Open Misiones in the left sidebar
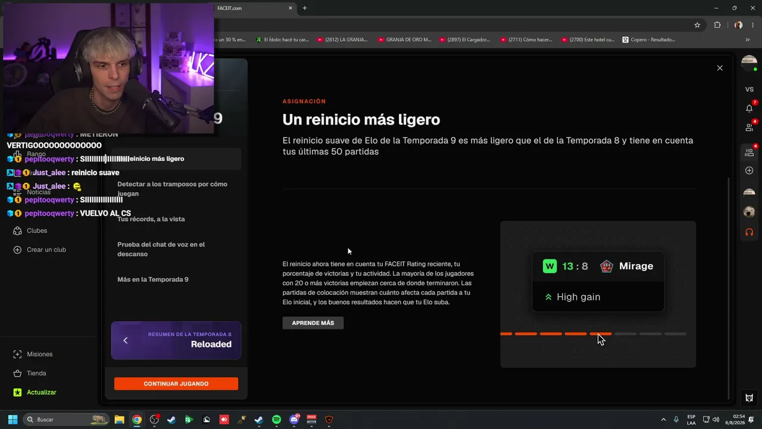This screenshot has height=429, width=762. 40,354
